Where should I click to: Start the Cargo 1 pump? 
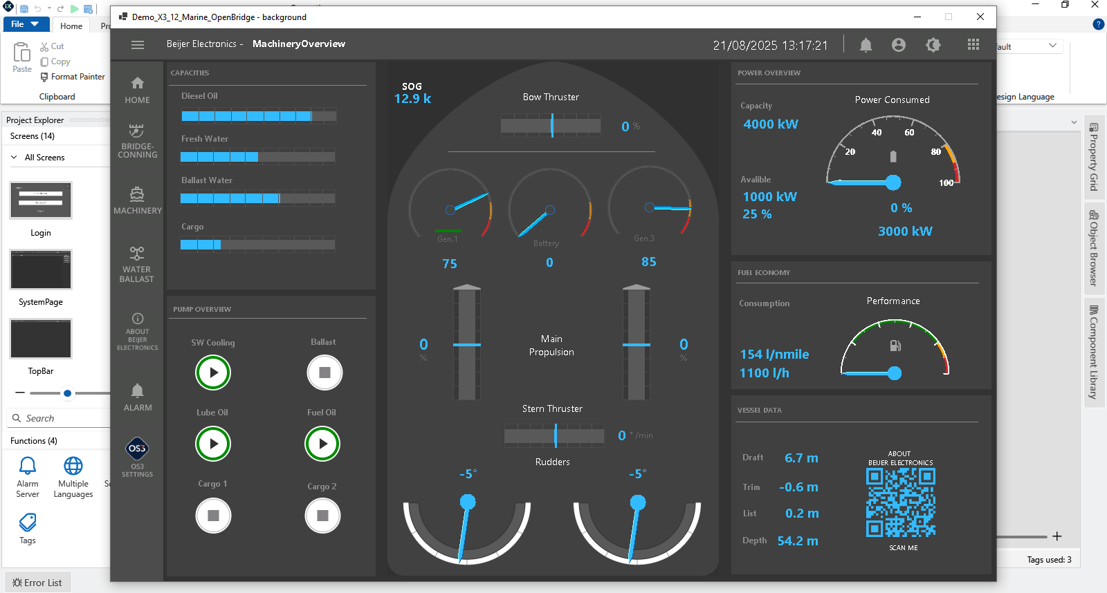(213, 516)
